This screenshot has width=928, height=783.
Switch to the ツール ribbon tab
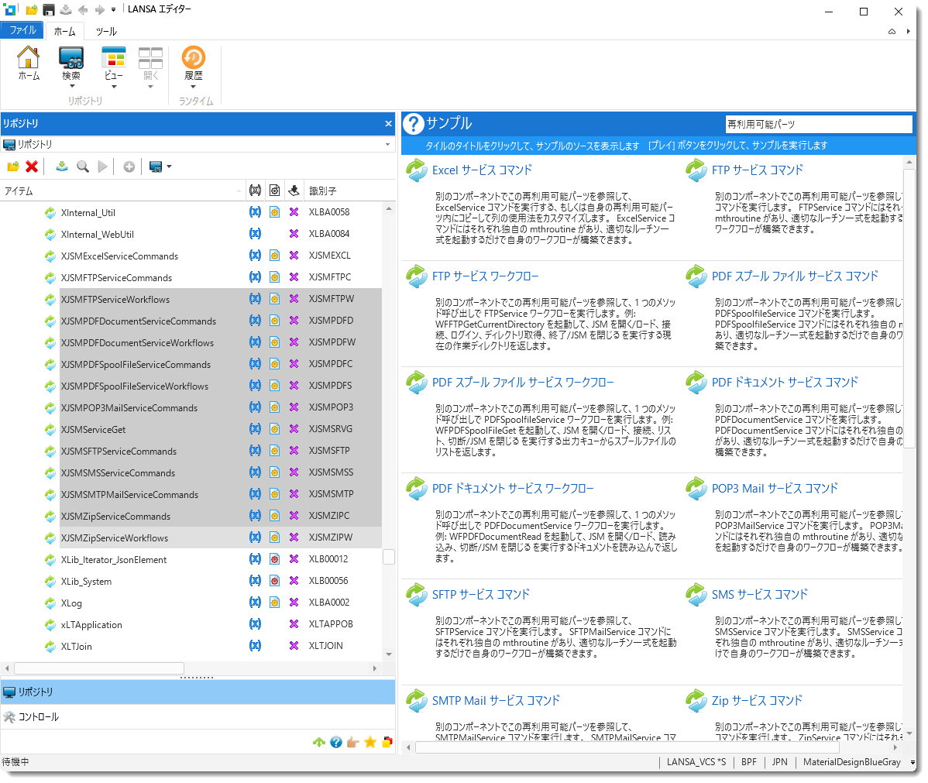coord(107,32)
